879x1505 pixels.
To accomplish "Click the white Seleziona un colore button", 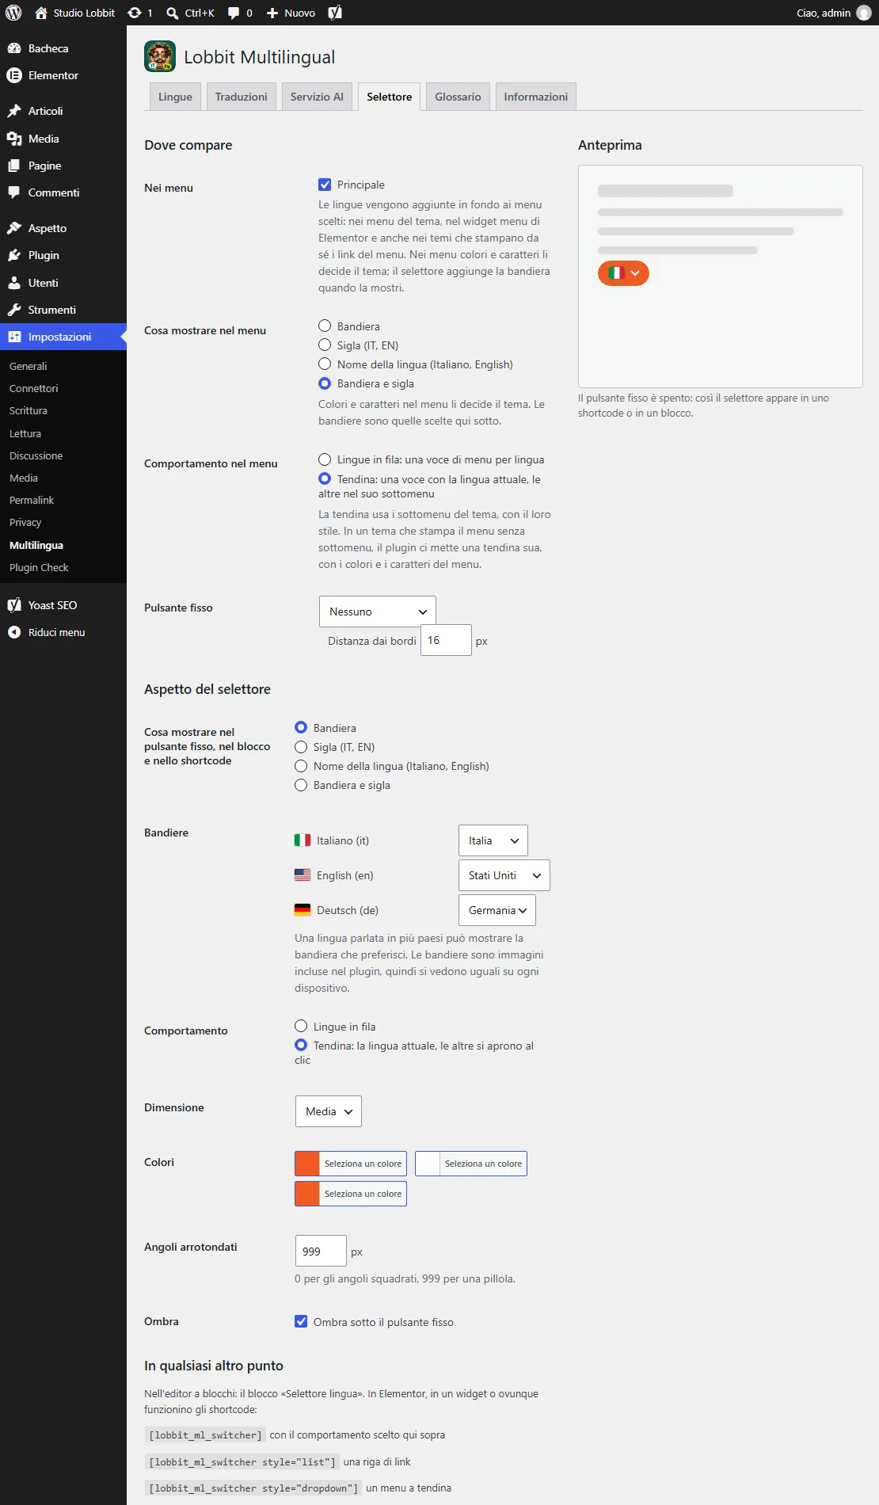I will [471, 1164].
